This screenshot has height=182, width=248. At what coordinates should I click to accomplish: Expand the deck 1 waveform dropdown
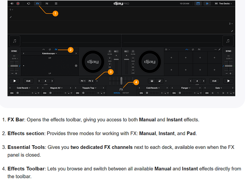(11, 10)
